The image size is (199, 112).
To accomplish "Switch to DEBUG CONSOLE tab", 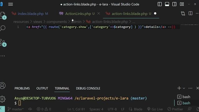I will click(x=88, y=88).
